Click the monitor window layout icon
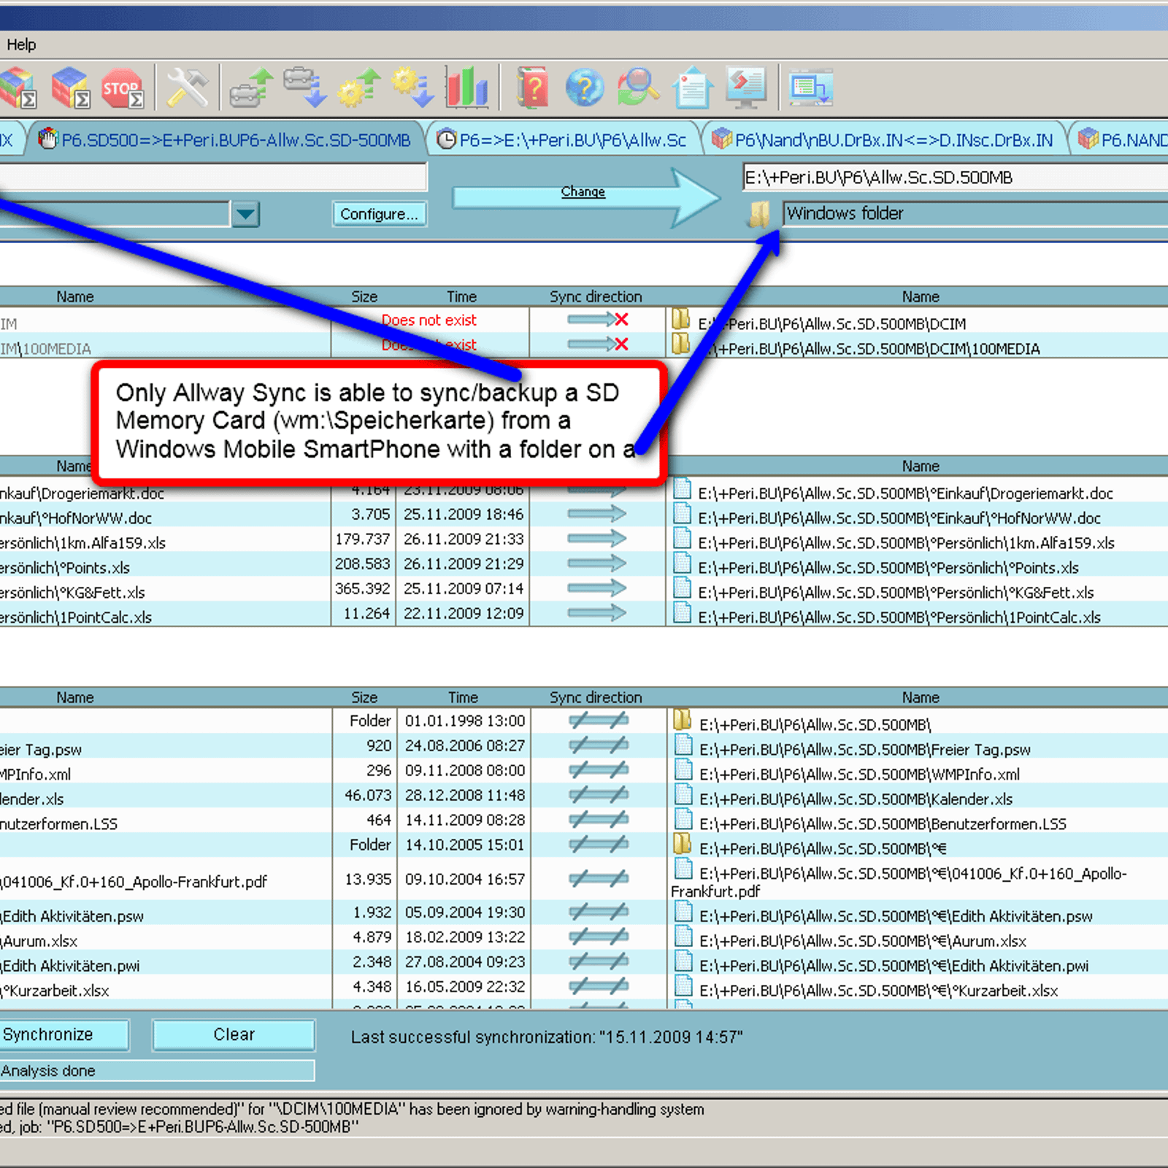1168x1168 pixels. click(810, 88)
